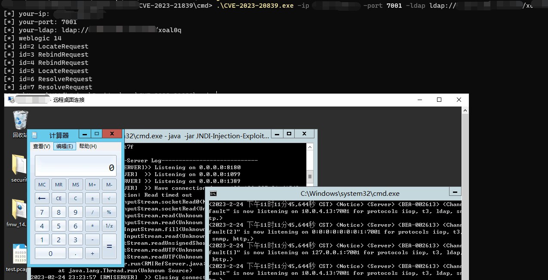Image resolution: width=548 pixels, height=280 pixels.
Task: Click the digit 1 key
Action: [x=42, y=240]
